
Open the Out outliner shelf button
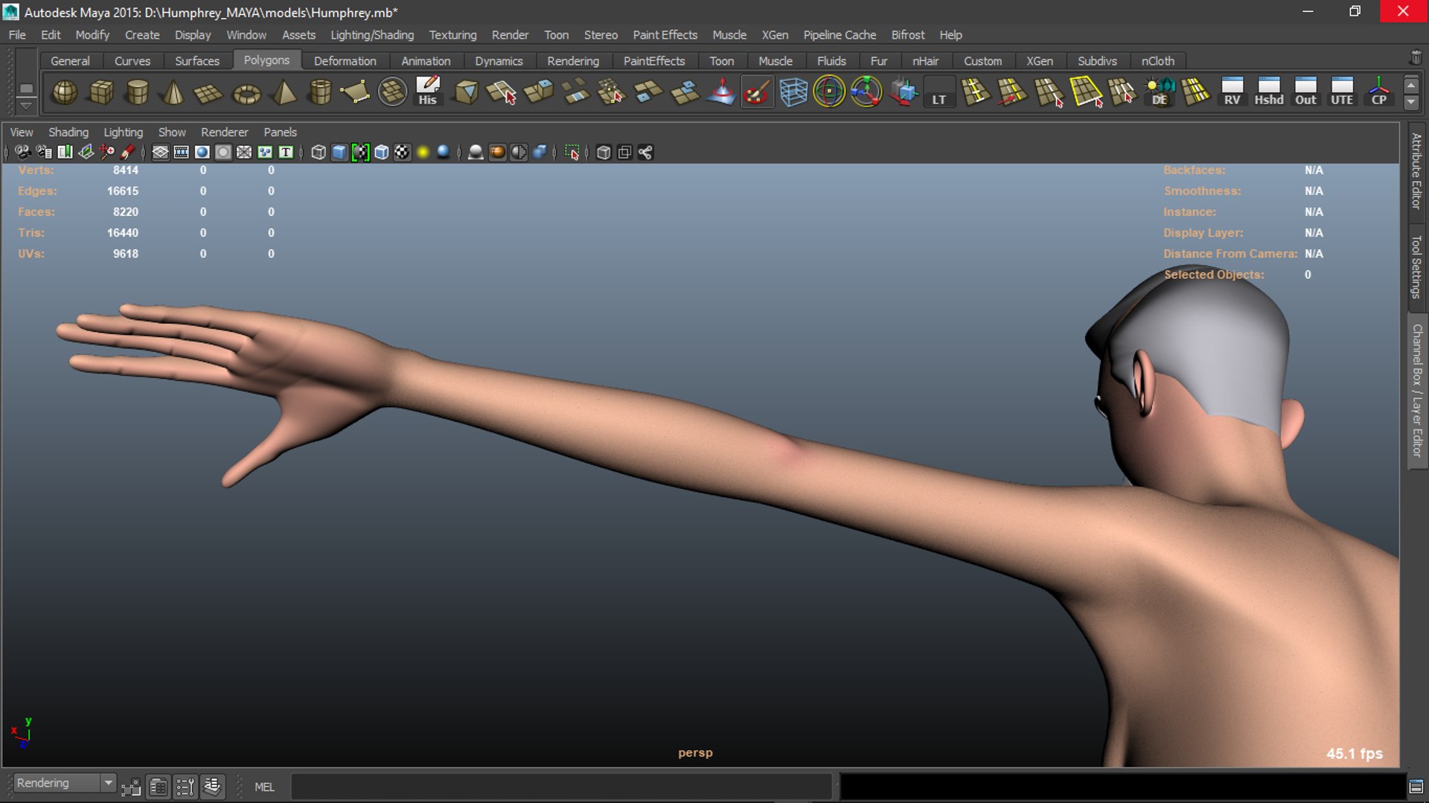pyautogui.click(x=1305, y=92)
